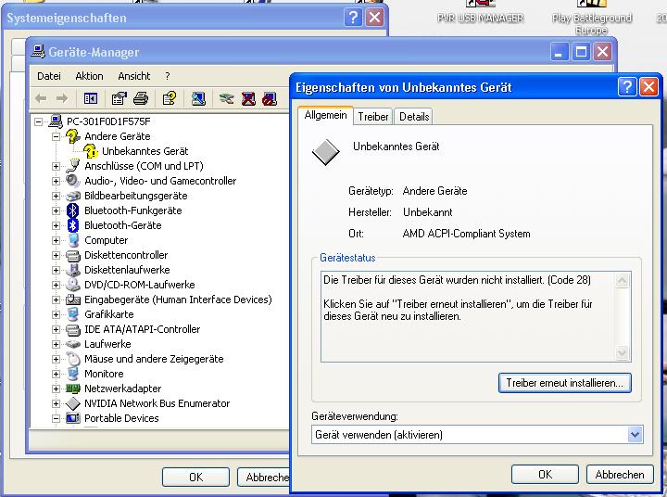Select the Unbekanntes Gerät tree item

[145, 151]
